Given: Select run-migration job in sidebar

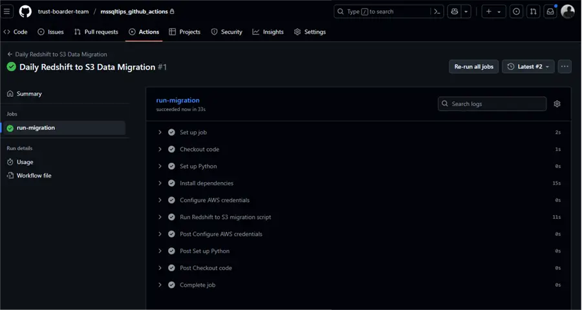Looking at the screenshot, I should (x=64, y=128).
